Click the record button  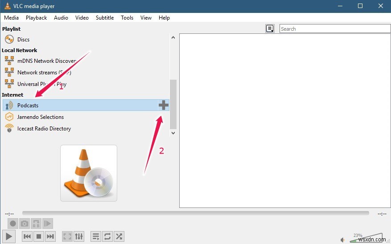pyautogui.click(x=13, y=224)
